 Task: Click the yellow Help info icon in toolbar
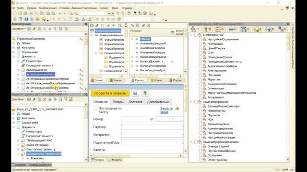click(x=151, y=13)
